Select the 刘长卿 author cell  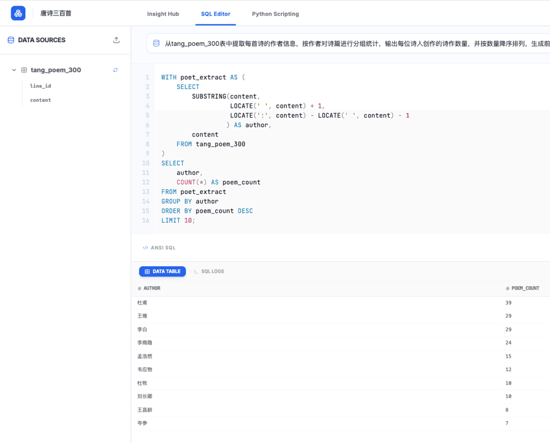pos(145,396)
